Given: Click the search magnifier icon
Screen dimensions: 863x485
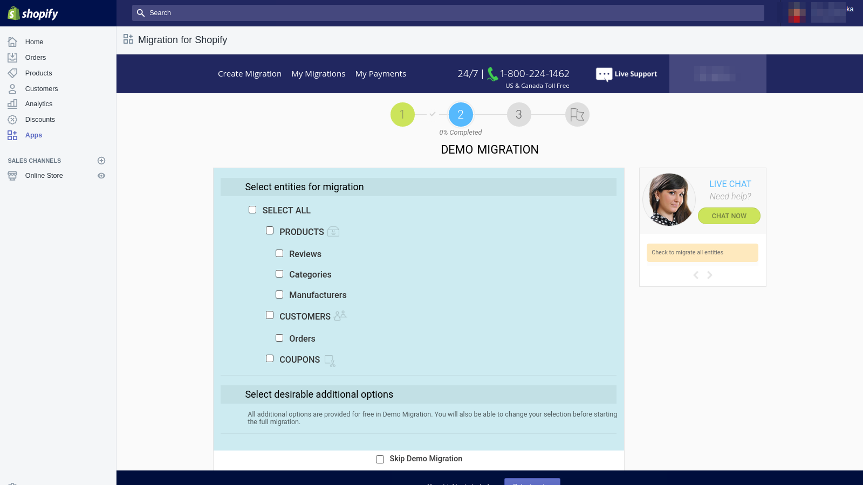Looking at the screenshot, I should pos(141,13).
